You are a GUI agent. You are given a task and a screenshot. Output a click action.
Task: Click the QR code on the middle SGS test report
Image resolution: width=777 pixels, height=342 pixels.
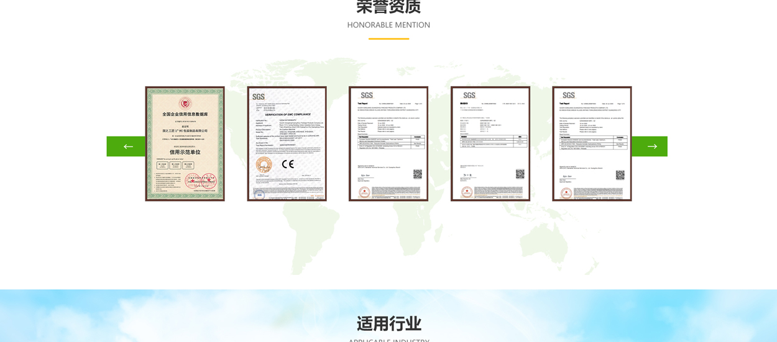pyautogui.click(x=417, y=174)
